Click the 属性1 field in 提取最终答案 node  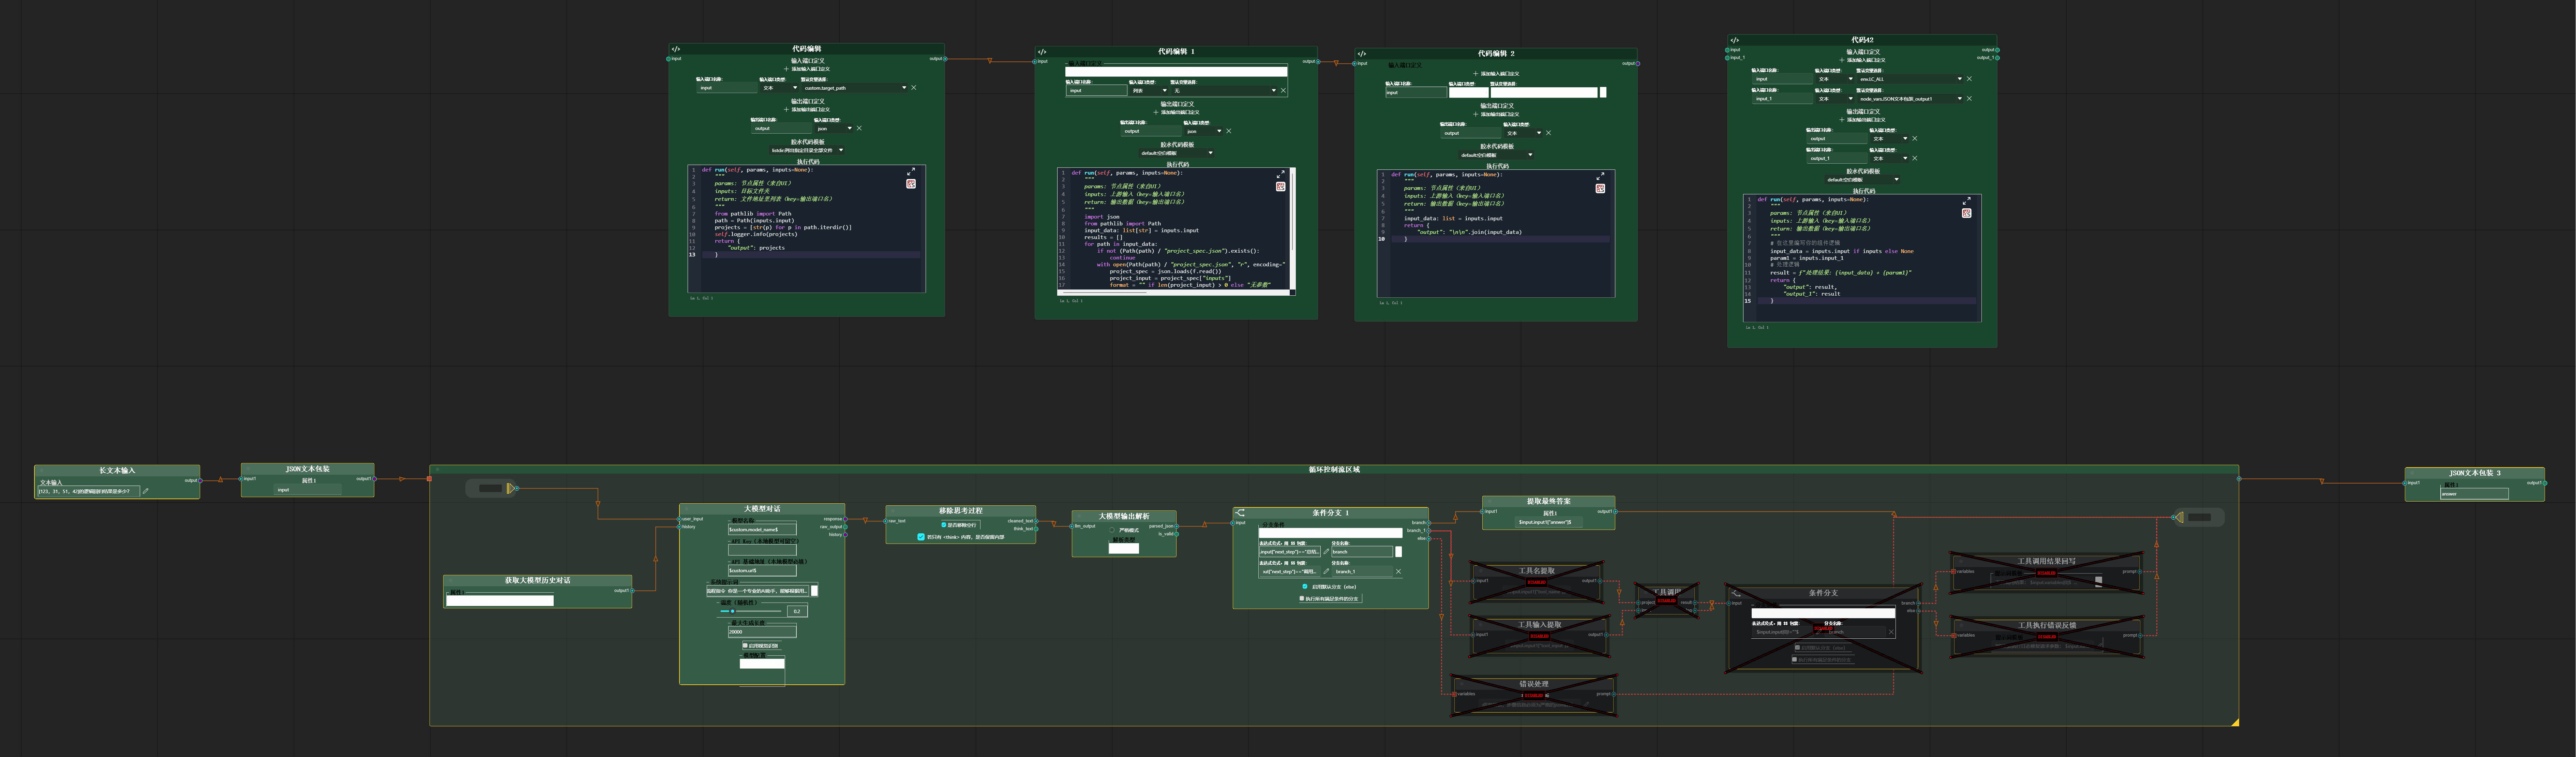tap(1549, 522)
